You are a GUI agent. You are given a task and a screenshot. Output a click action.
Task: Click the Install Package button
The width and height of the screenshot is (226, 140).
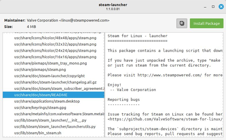[206, 23]
